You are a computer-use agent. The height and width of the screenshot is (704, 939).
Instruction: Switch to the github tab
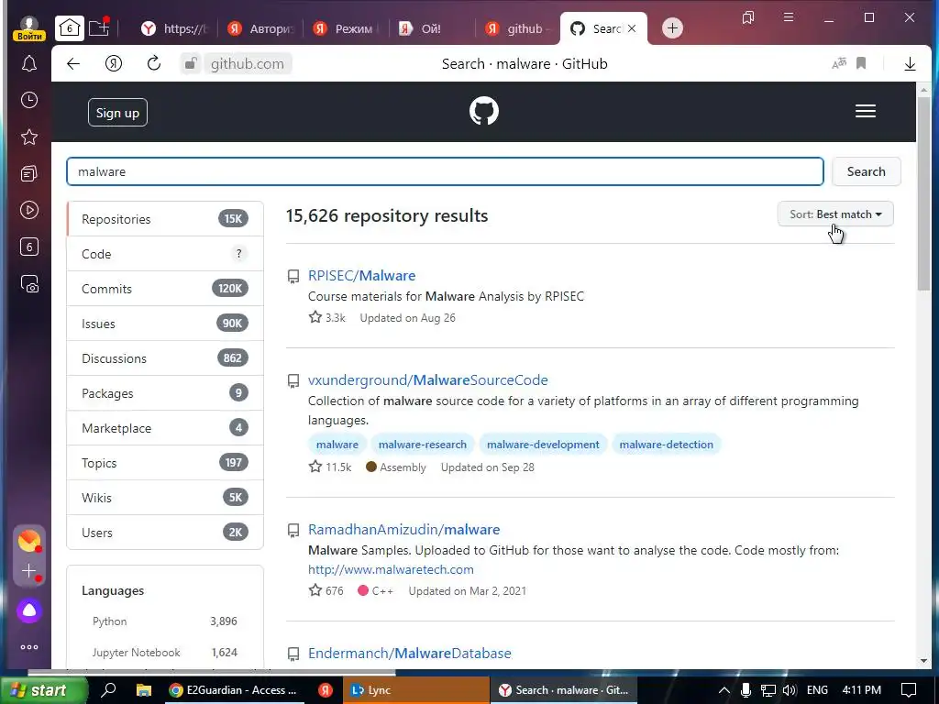[519, 28]
